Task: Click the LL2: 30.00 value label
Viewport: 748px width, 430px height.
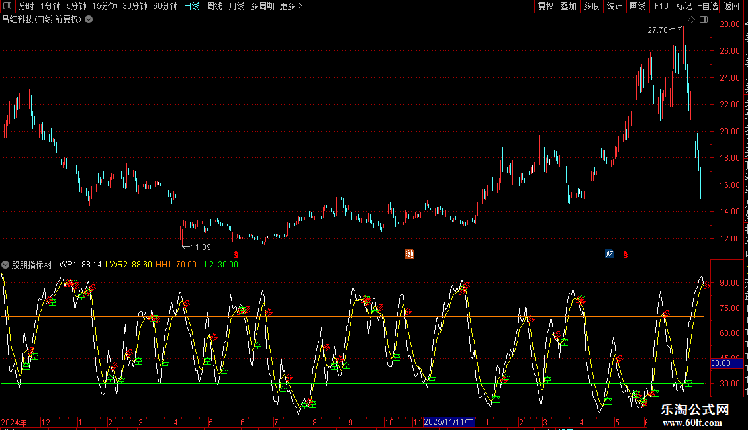Action: [219, 265]
